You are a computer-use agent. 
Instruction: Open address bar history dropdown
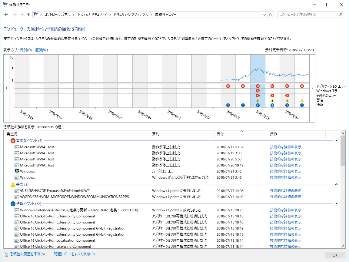point(265,15)
